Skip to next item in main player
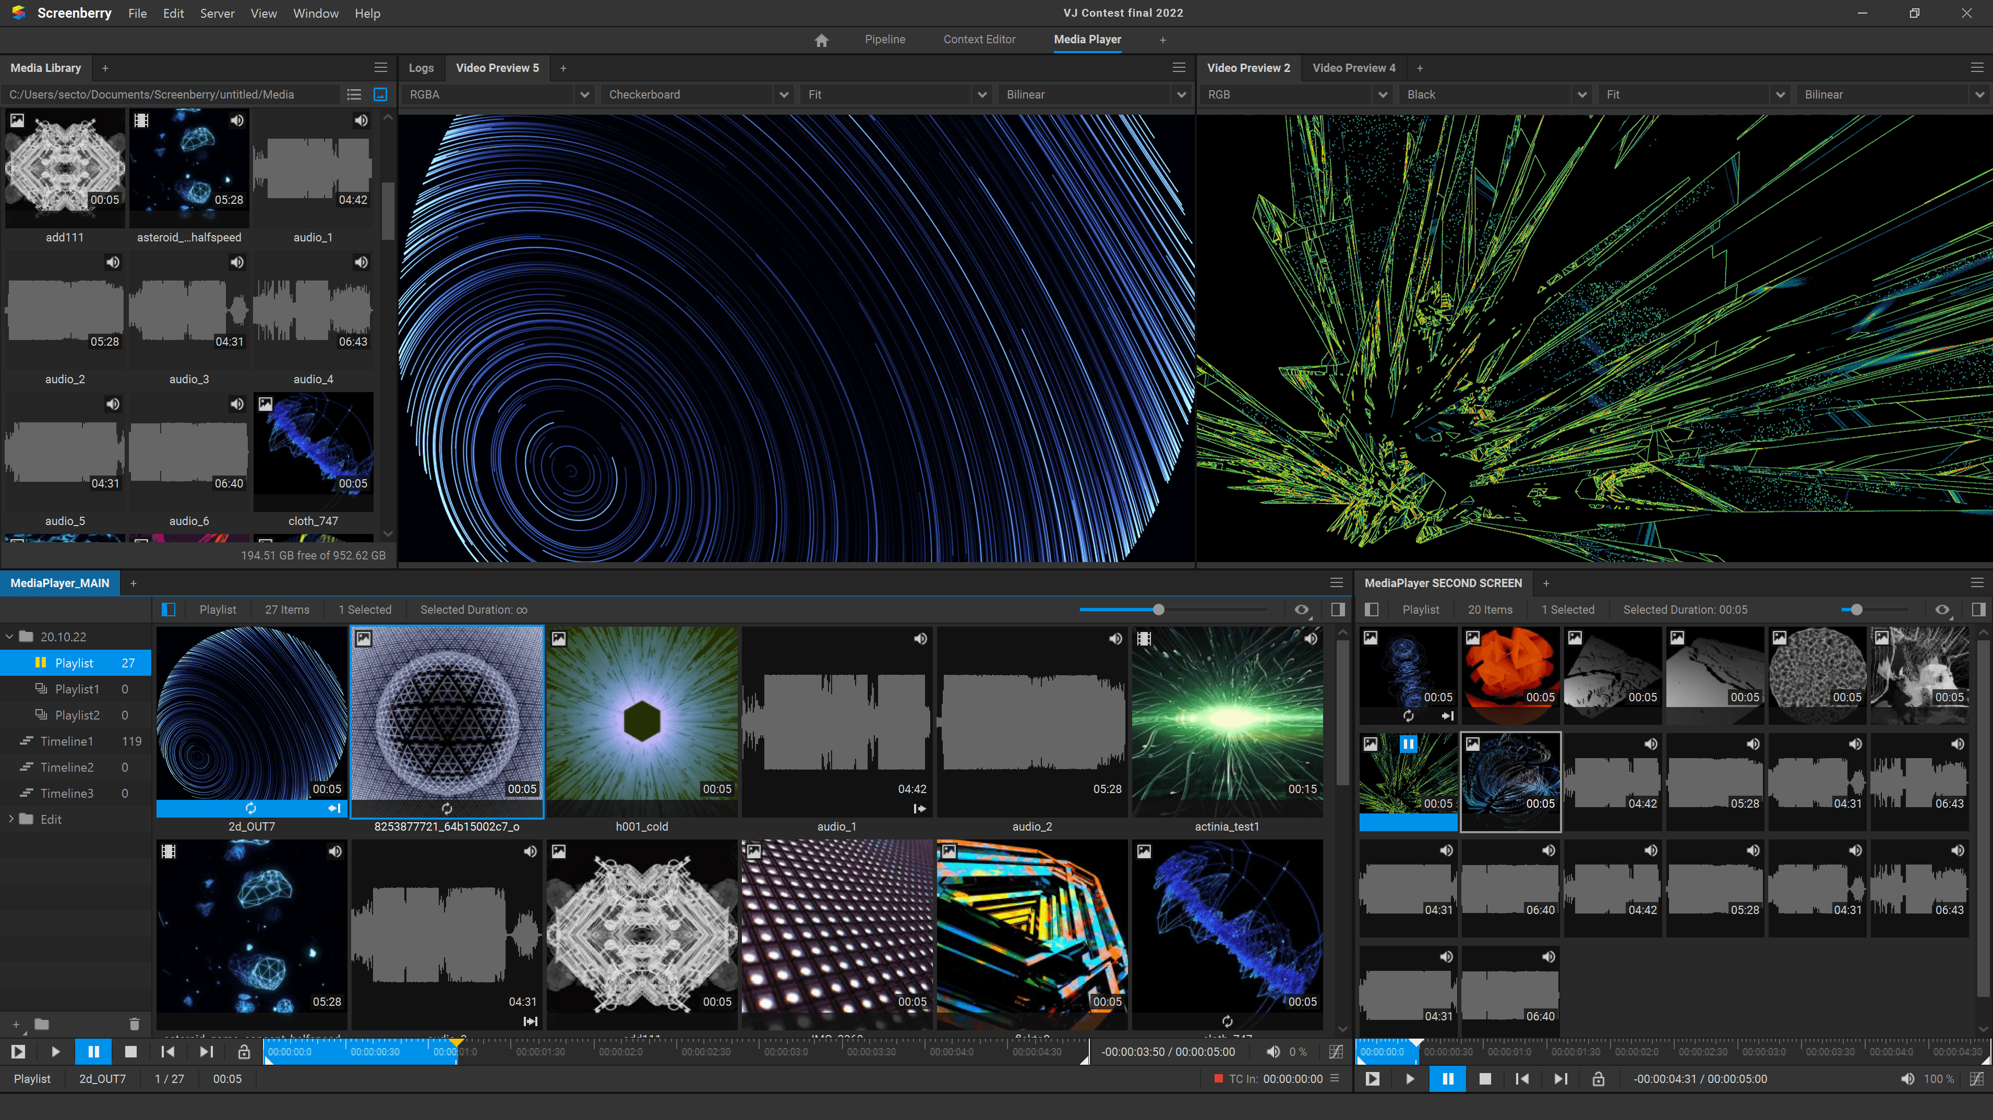Screen dimensions: 1993x1120 tap(206, 1052)
